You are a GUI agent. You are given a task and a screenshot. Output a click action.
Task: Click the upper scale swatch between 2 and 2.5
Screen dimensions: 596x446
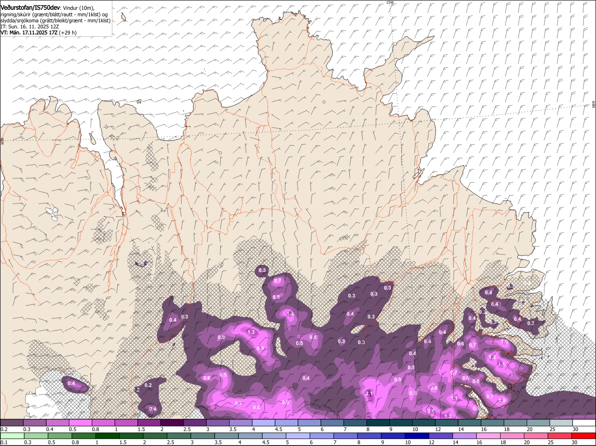(172, 423)
